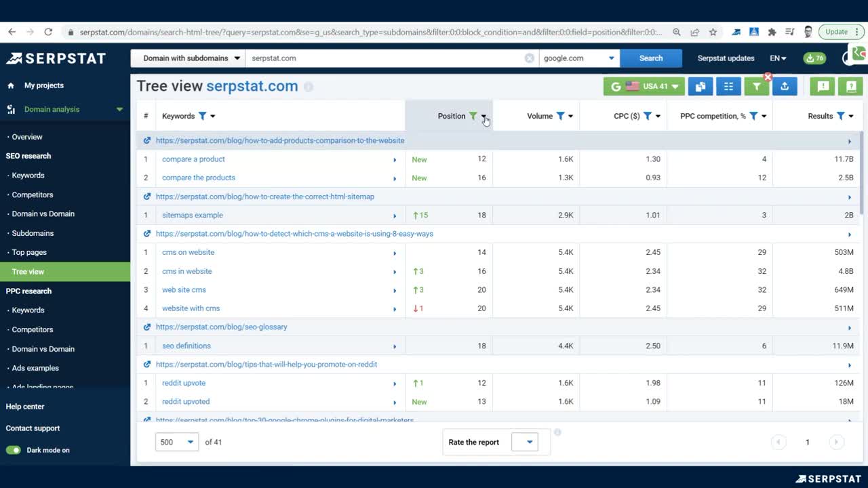
Task: Open the Domain with subdomains dropdown
Action: click(188, 58)
